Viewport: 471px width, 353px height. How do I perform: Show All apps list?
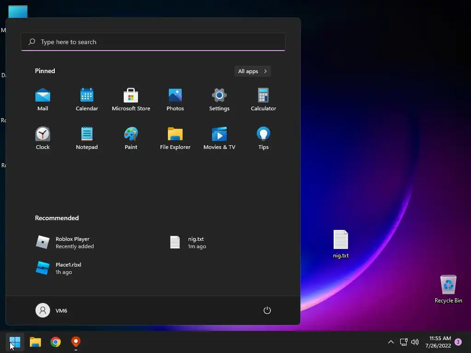point(253,71)
